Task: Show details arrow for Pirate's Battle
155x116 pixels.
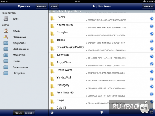Action: point(152,26)
